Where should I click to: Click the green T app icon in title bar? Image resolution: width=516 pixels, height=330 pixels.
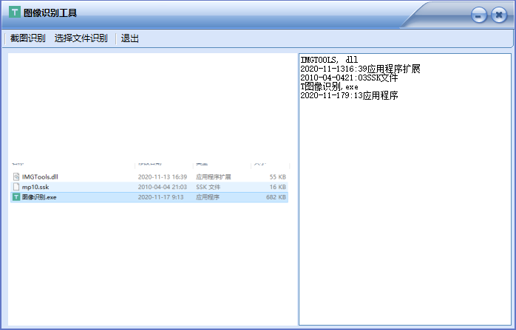tap(14, 13)
